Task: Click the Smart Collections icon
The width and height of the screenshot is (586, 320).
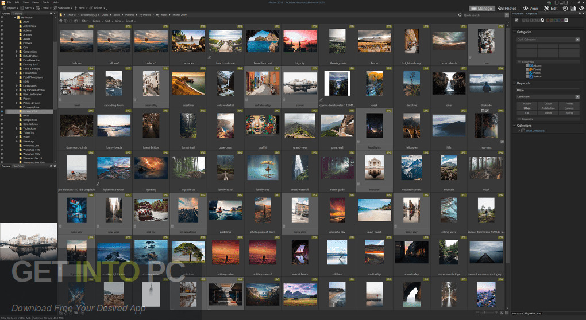Action: pyautogui.click(x=523, y=131)
